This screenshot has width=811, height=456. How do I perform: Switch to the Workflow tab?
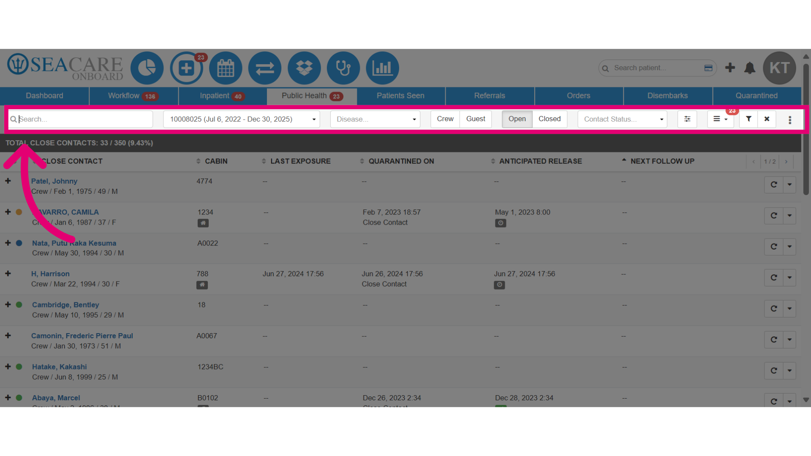click(133, 96)
